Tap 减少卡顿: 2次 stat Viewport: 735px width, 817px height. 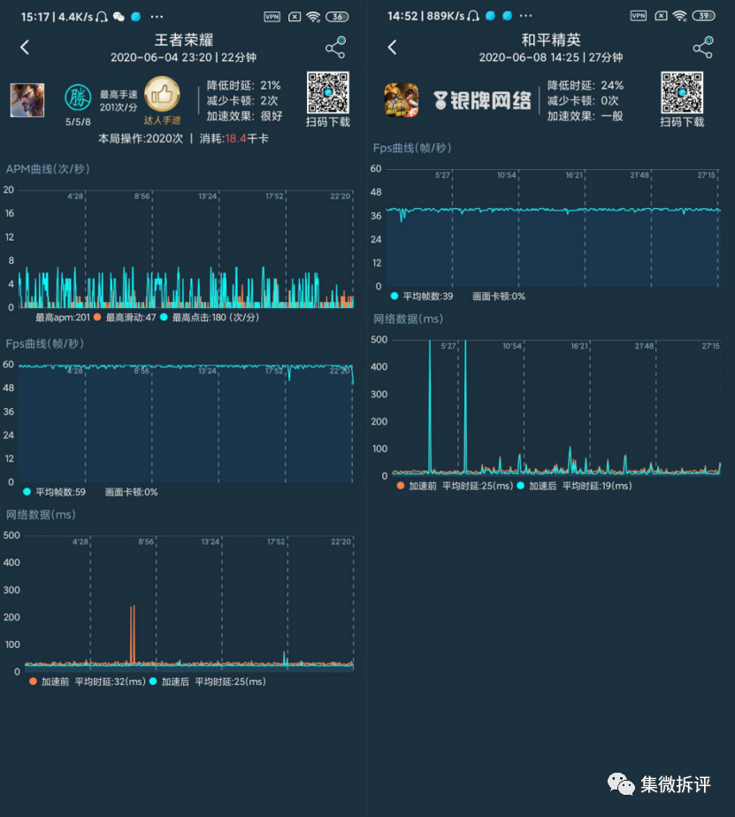click(x=242, y=100)
